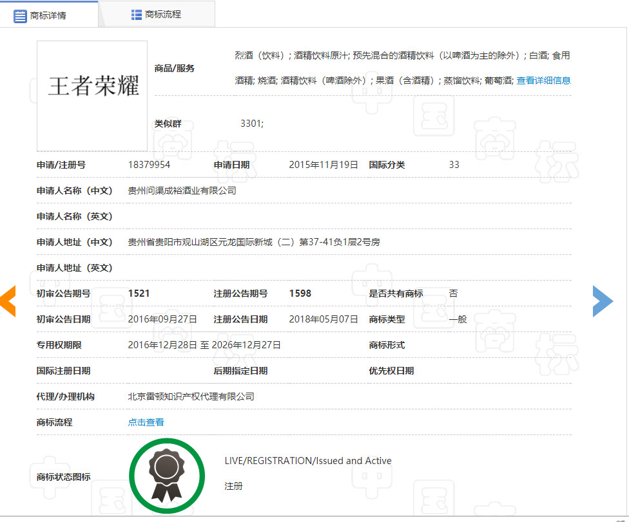Viewport: 629px width, 522px height.
Task: Select the 商标详情 tab
Action: [48, 15]
